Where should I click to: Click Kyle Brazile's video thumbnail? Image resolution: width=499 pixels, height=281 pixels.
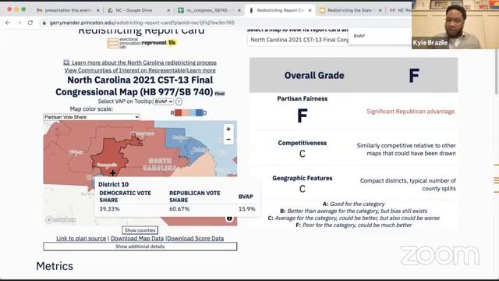(455, 24)
